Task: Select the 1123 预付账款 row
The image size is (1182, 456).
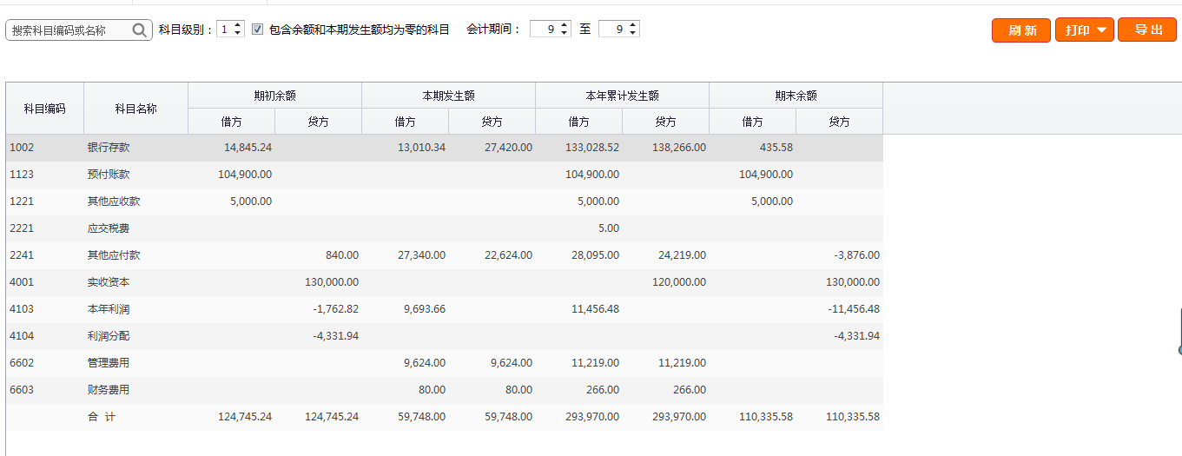Action: pos(109,175)
